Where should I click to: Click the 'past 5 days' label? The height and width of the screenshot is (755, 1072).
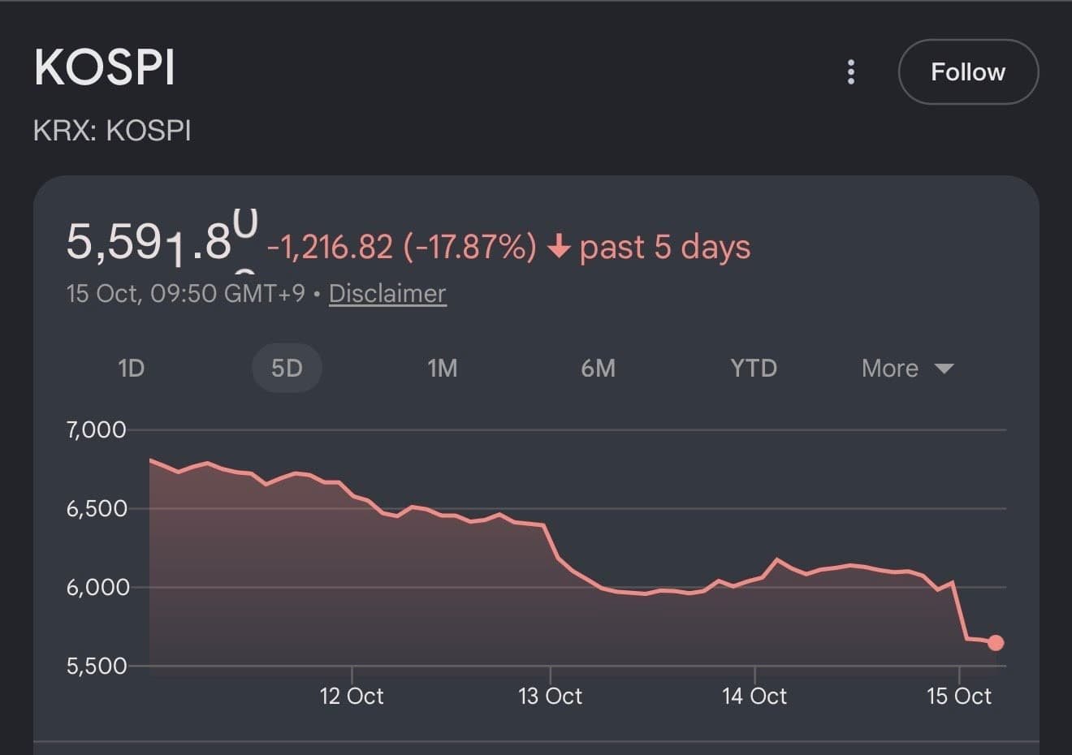tap(665, 247)
